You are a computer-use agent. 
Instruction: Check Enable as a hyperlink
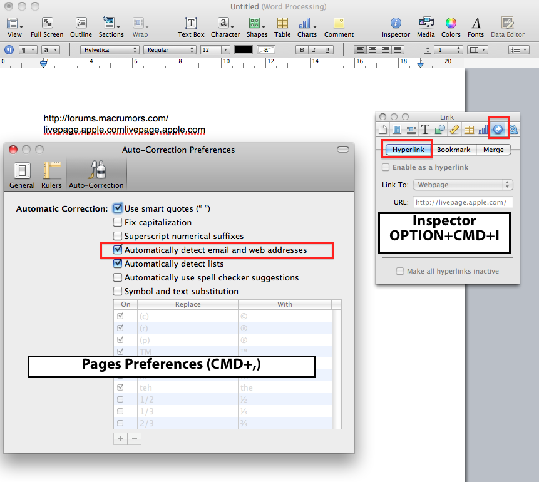point(386,167)
